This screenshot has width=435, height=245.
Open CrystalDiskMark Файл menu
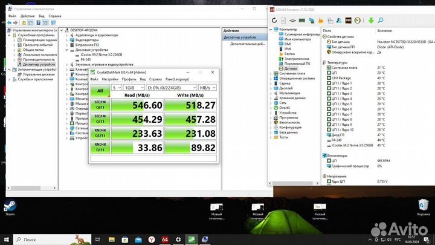[x=94, y=79]
